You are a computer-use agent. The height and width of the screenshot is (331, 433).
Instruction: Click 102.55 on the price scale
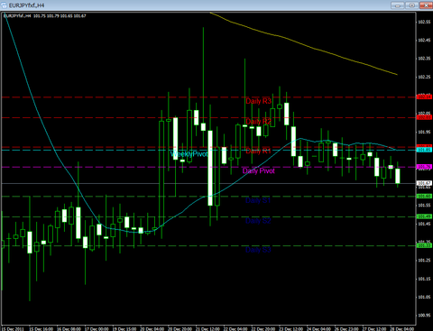pyautogui.click(x=424, y=22)
